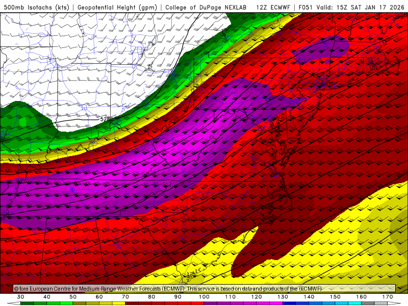The width and height of the screenshot is (408, 306).
Task: Click the "100" color bar label
Action: point(205,297)
